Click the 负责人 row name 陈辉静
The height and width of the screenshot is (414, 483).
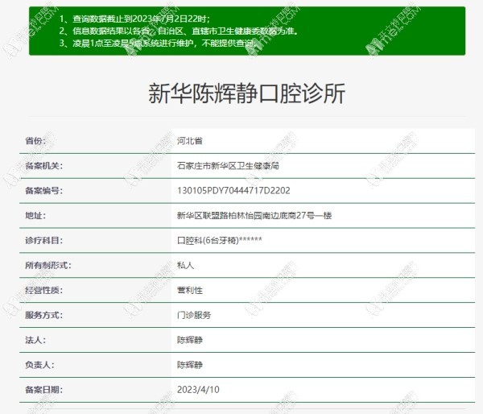click(190, 365)
